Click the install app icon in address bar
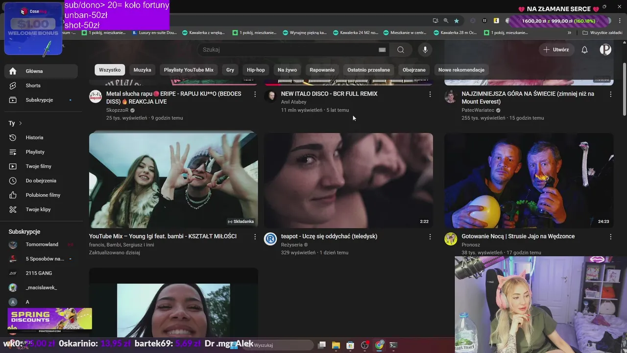The width and height of the screenshot is (627, 353). tap(435, 21)
